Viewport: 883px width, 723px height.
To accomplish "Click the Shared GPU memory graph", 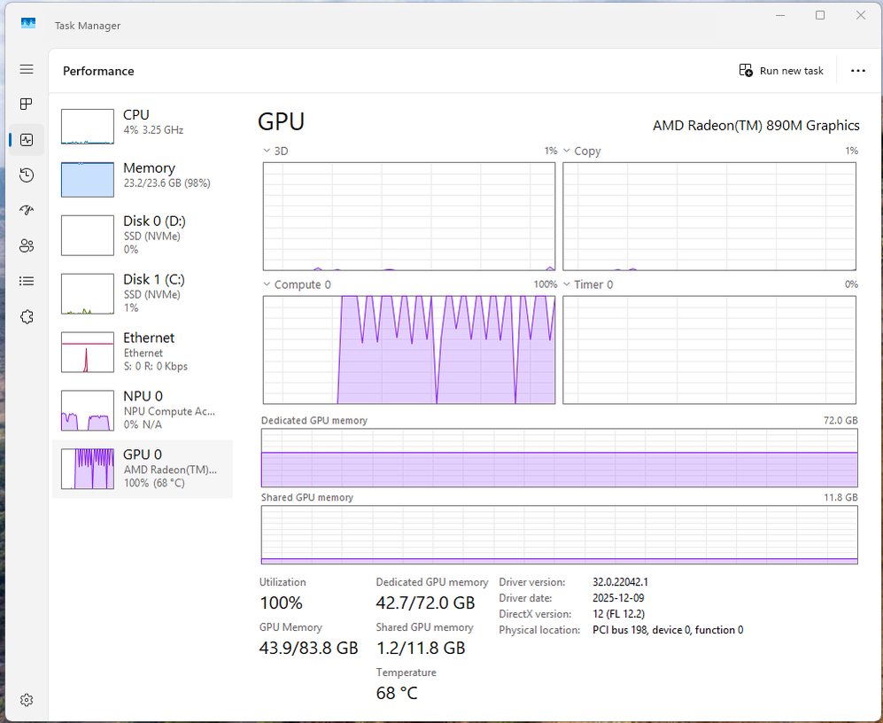I will coord(559,535).
